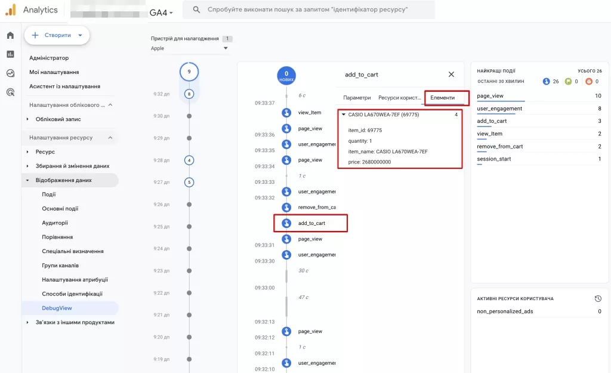
Task: Click the view_item event icon in timeline
Action: pos(286,113)
